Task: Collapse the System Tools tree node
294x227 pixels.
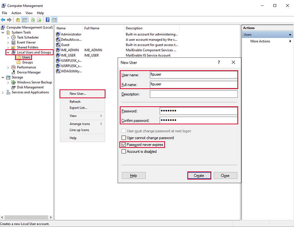Action: 3,32
